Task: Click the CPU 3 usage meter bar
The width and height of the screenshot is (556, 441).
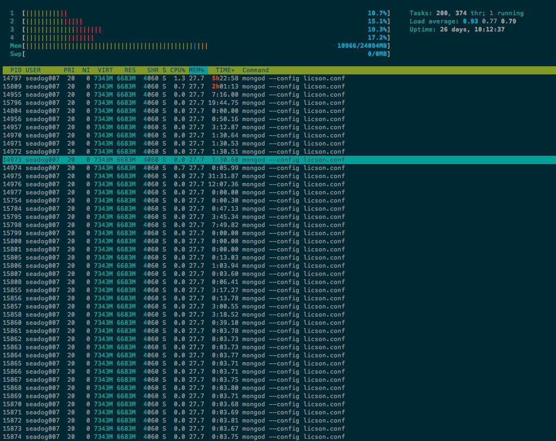Action: pyautogui.click(x=206, y=29)
